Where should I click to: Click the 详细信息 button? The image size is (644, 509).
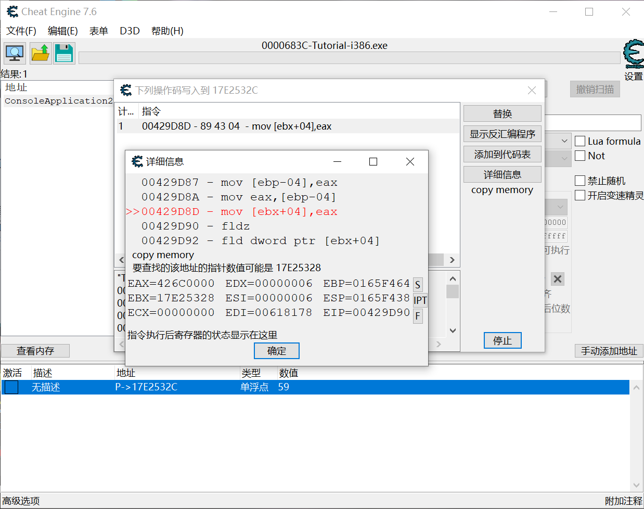pyautogui.click(x=503, y=174)
